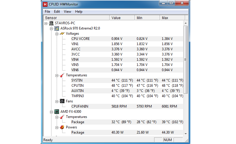Click the 1.384 V CPU VCORE max

pyautogui.click(x=167, y=39)
